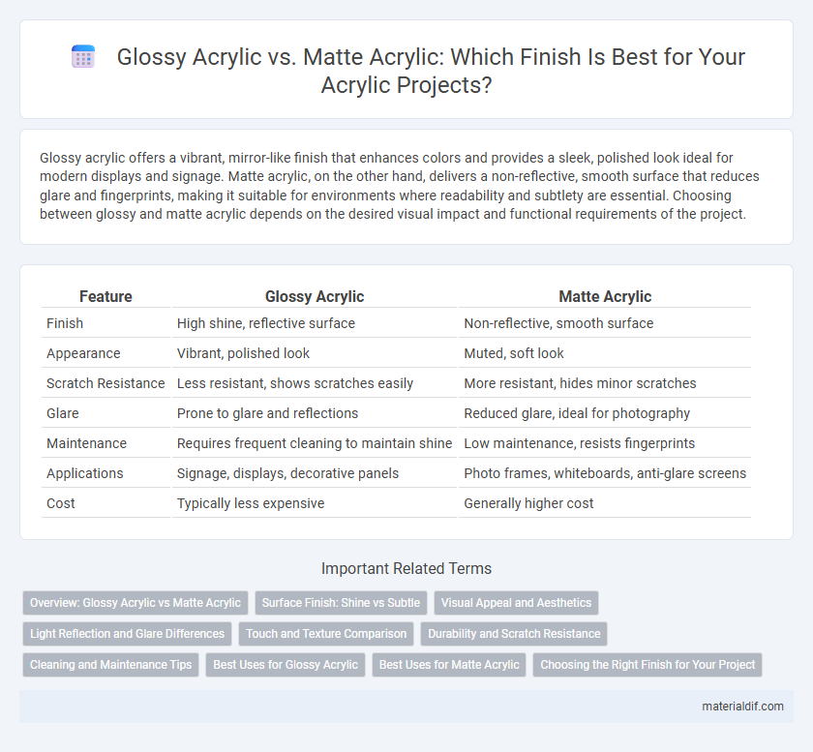The image size is (813, 752).
Task: Open Touch and Texture Comparison tag
Action: point(326,634)
